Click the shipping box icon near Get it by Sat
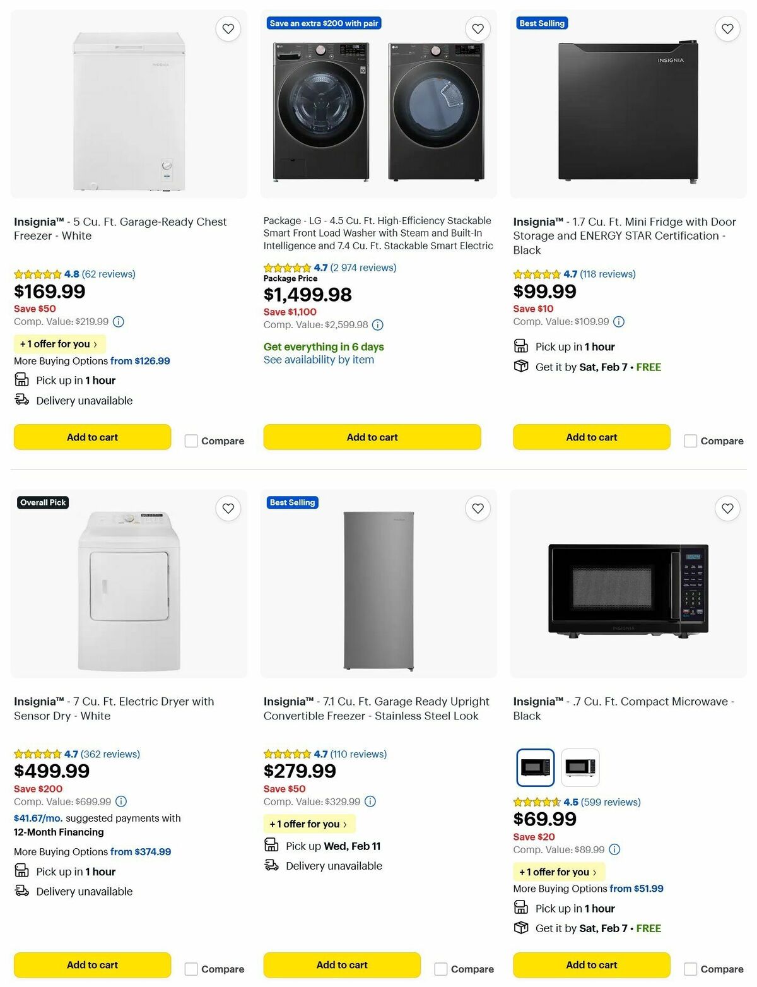The height and width of the screenshot is (987, 757). click(520, 367)
